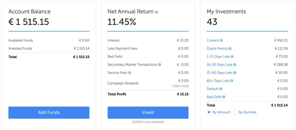Click info icon beside Secondary Market Transactions
This screenshot has width=296, height=130.
[160, 65]
